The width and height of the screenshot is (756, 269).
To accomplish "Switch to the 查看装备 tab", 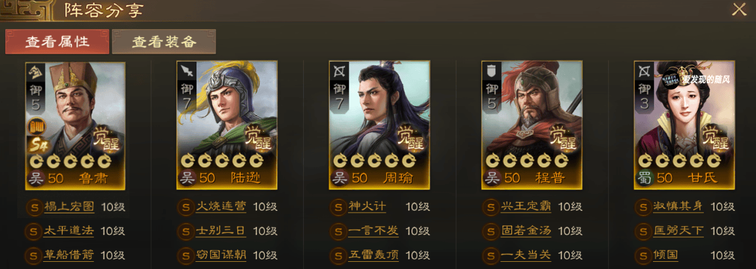I will tap(164, 42).
